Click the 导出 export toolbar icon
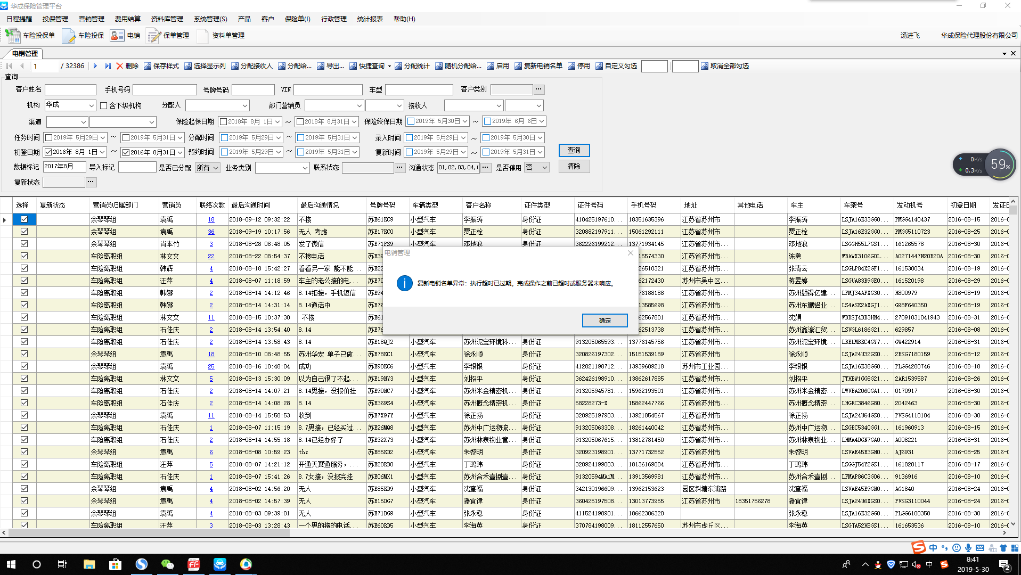This screenshot has height=575, width=1021. click(321, 66)
